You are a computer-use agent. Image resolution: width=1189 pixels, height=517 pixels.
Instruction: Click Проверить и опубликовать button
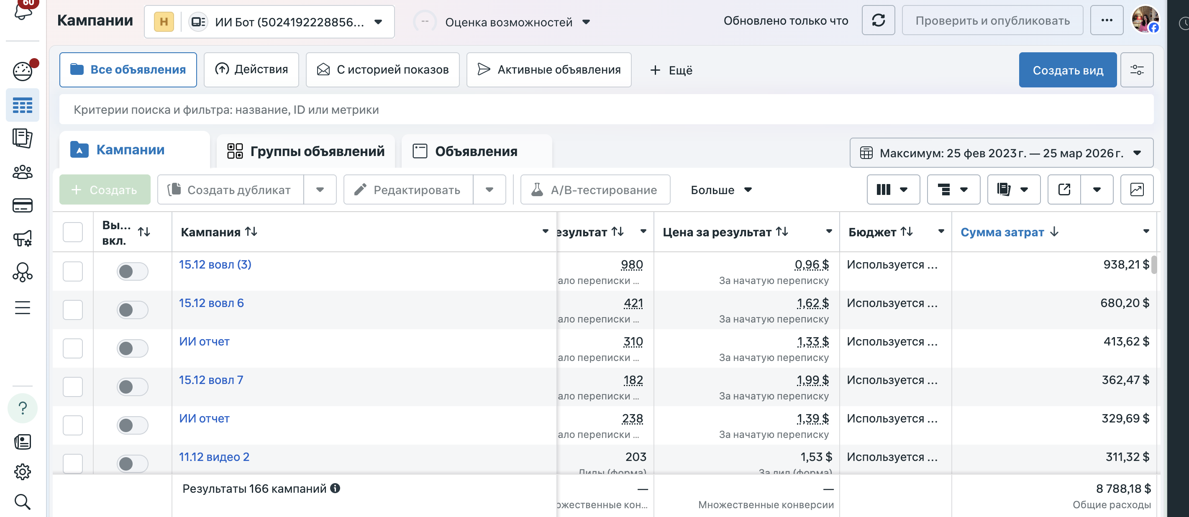[992, 20]
